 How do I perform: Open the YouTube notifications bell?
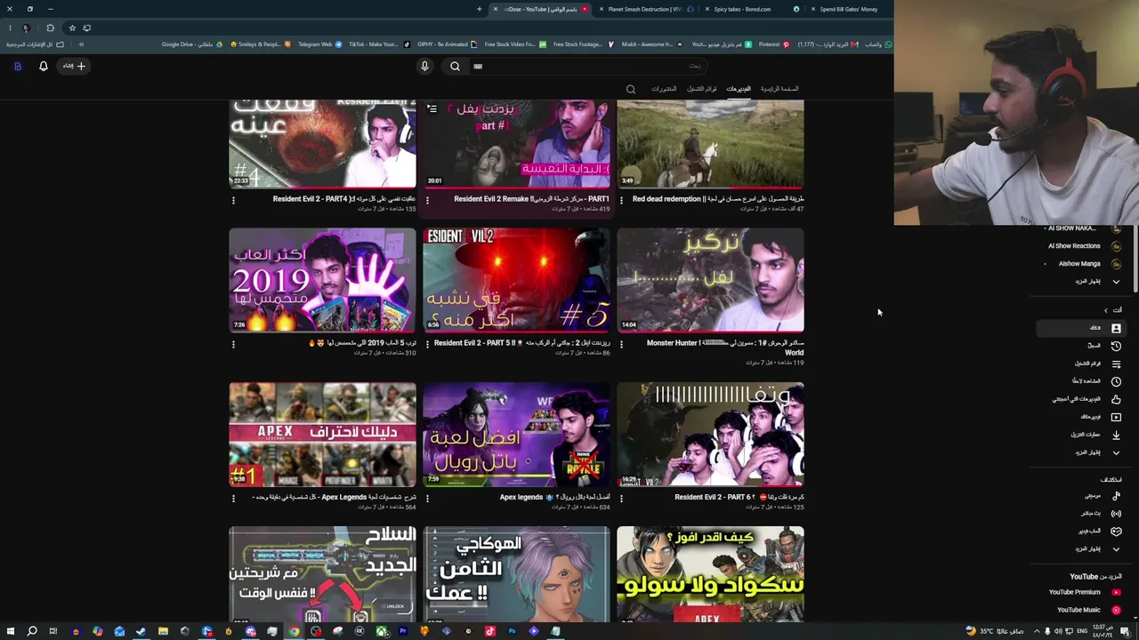[x=43, y=66]
